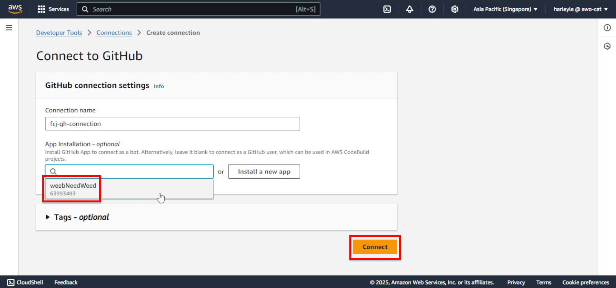The width and height of the screenshot is (616, 288).
Task: Open the help question mark menu
Action: [x=432, y=9]
